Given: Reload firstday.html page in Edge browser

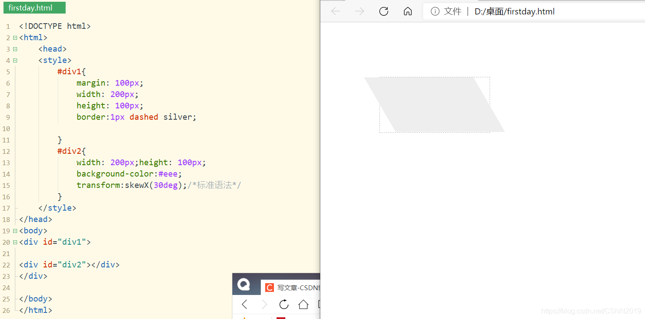Looking at the screenshot, I should (x=384, y=11).
